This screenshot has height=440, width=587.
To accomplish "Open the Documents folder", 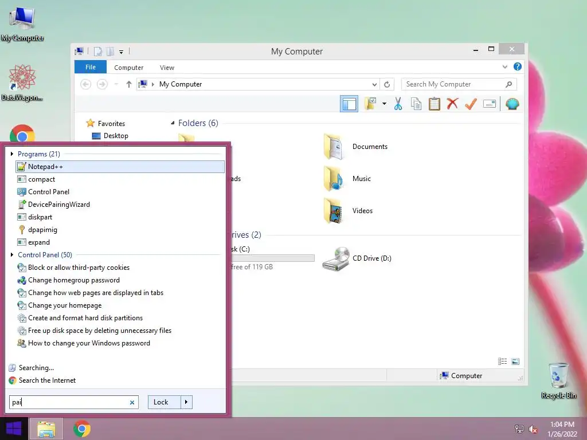I will point(355,147).
